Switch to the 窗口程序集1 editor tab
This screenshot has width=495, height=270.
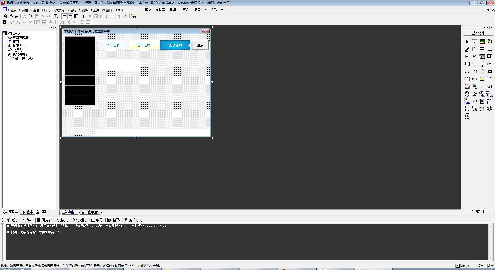(x=90, y=212)
